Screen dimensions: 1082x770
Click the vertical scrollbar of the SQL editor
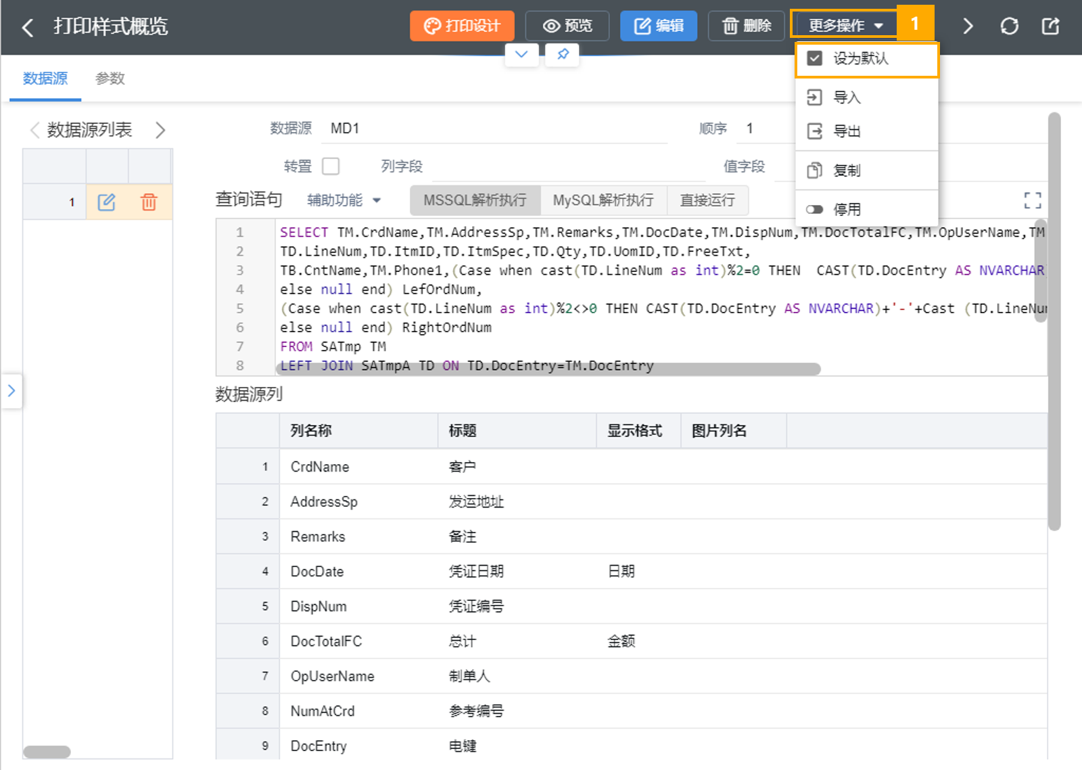tap(1041, 271)
